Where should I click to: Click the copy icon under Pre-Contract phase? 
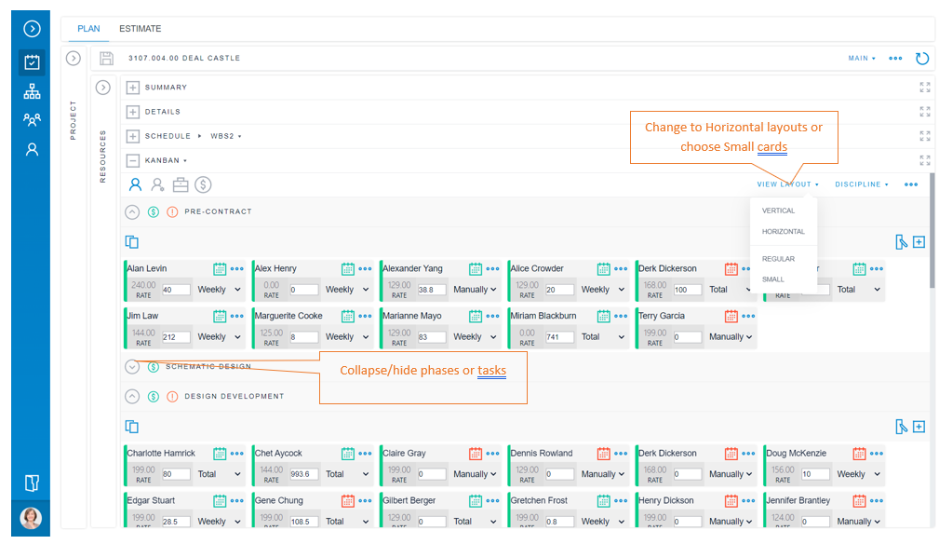[132, 242]
